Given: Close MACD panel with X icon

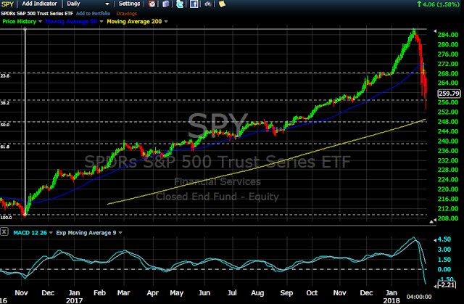Looking at the screenshot, I should [x=4, y=231].
